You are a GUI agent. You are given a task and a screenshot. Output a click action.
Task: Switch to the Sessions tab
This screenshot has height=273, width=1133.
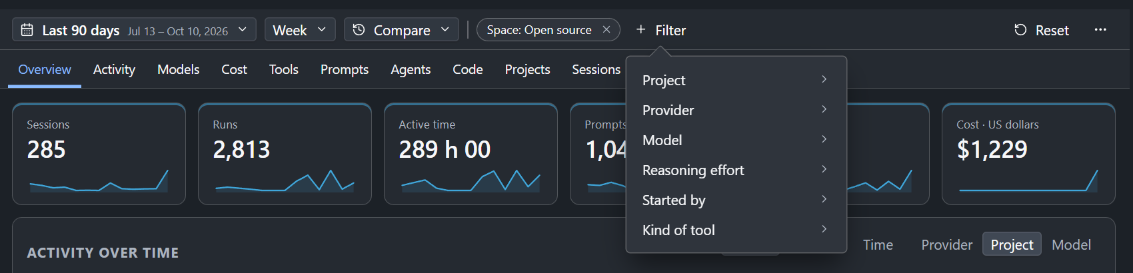(596, 69)
